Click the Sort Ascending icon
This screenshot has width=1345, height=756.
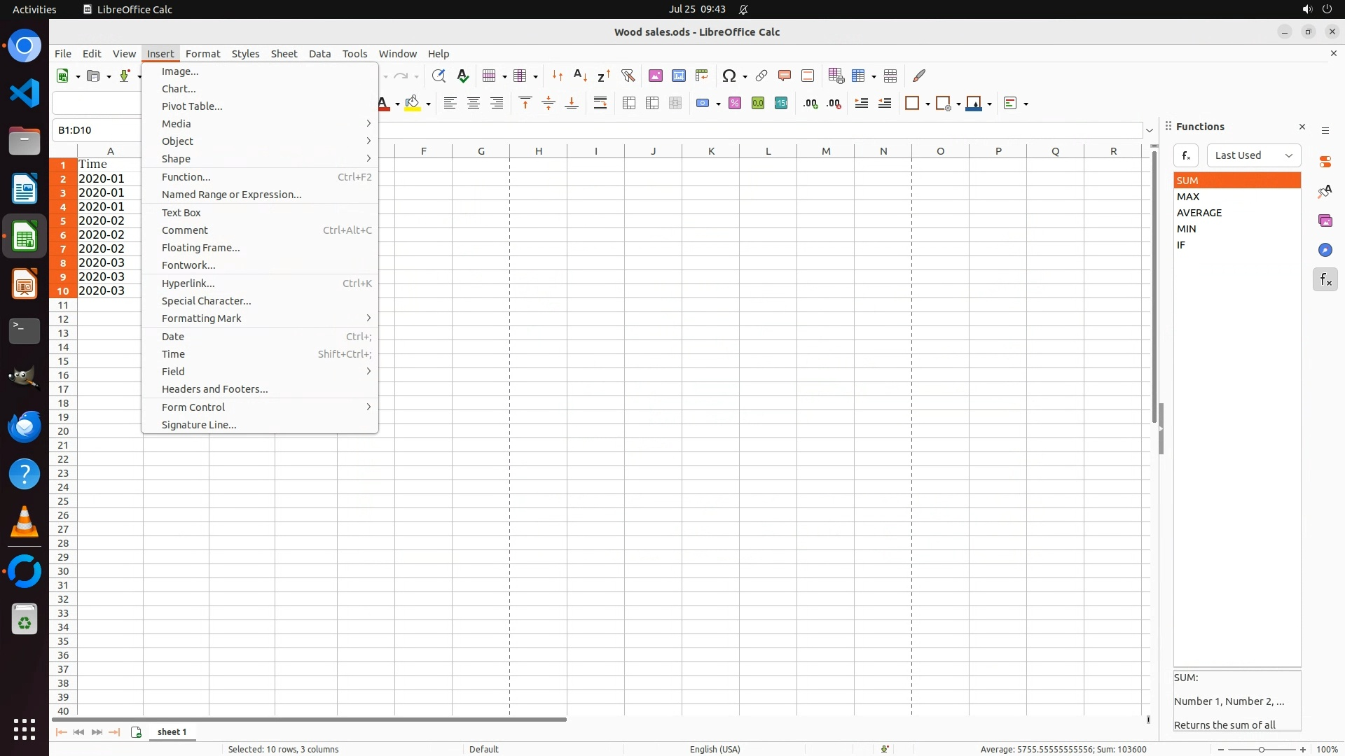[x=580, y=76]
